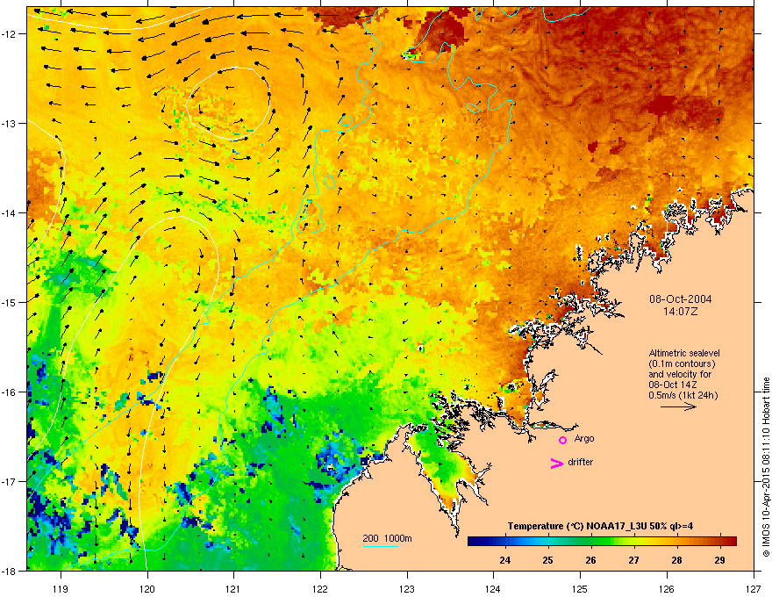Click the latitude axis label -17
This screenshot has width=772, height=597.
[10, 481]
